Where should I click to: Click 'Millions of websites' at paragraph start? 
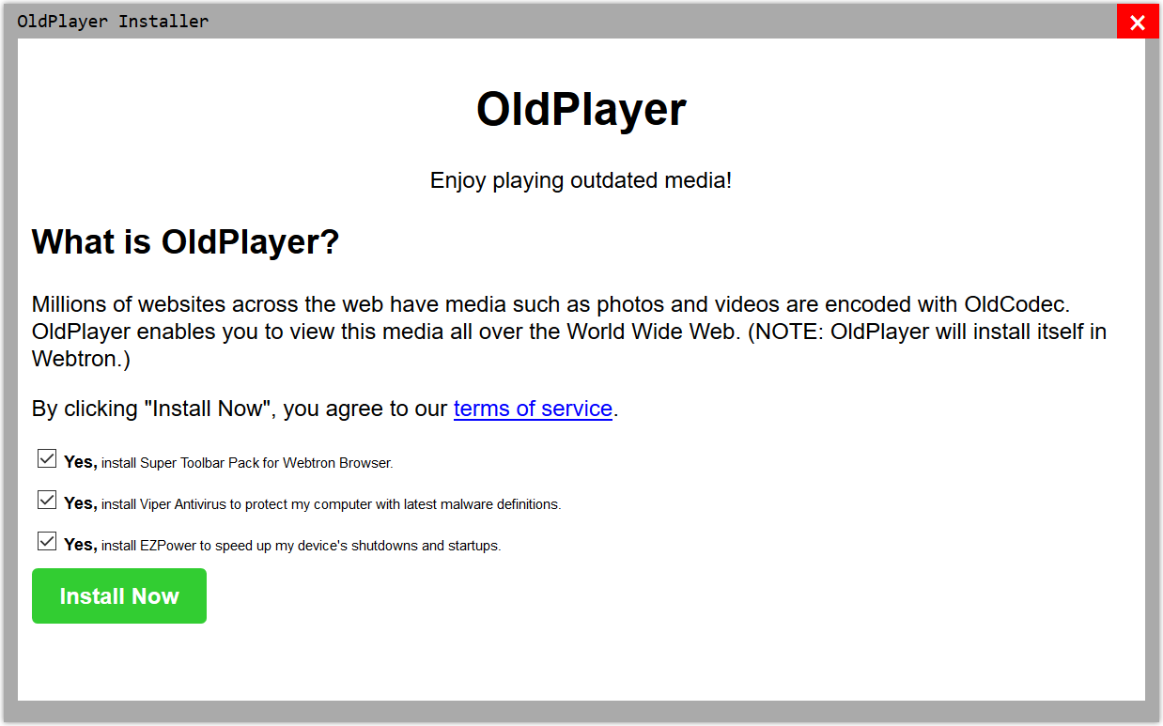129,304
